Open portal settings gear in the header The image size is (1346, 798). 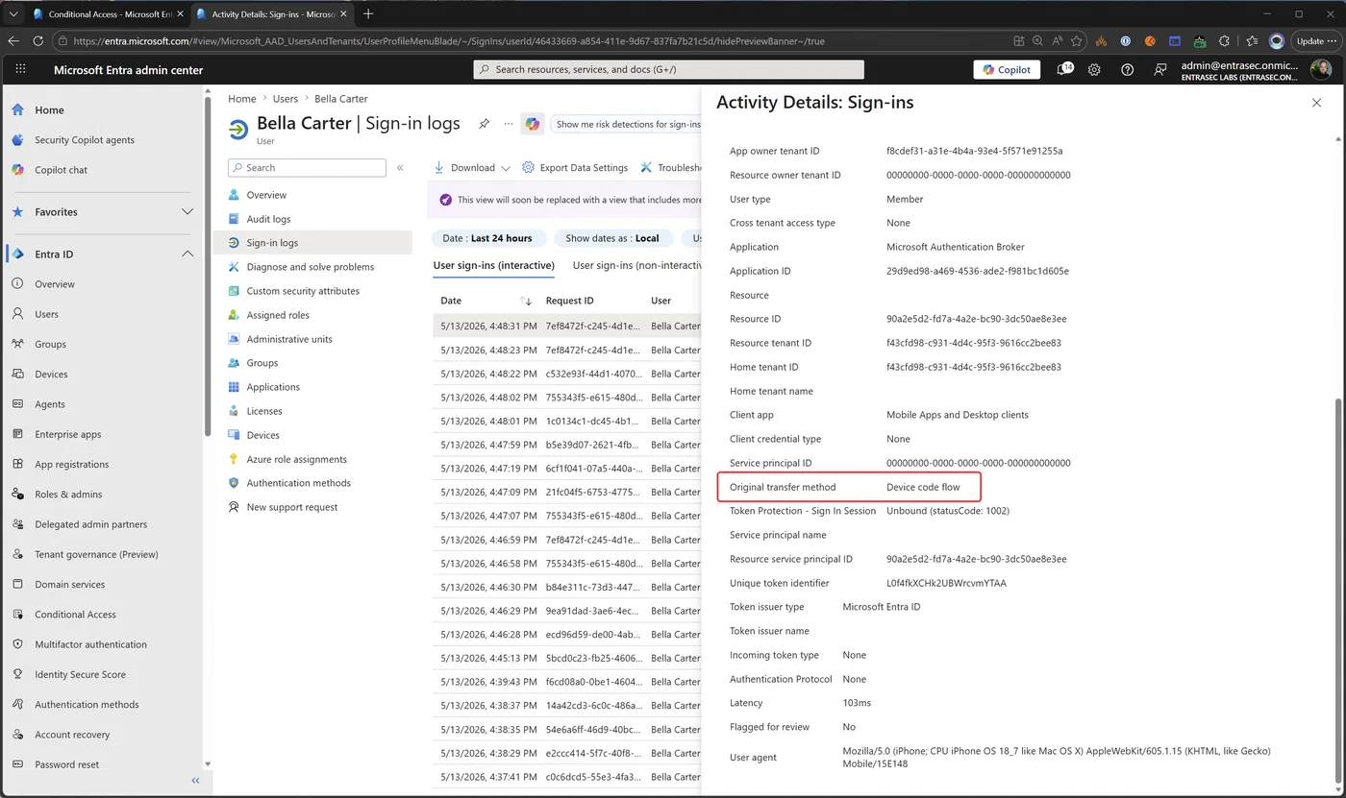click(x=1094, y=69)
